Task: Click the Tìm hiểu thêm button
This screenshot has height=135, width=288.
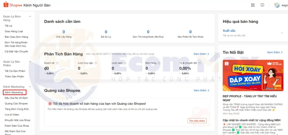Action: point(197,121)
